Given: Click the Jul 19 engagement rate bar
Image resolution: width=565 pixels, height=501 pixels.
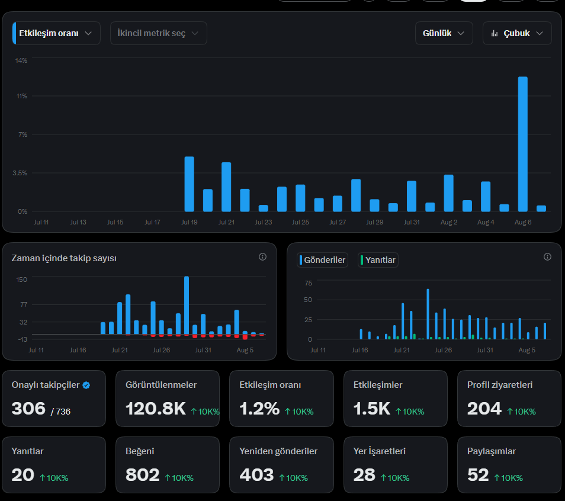Looking at the screenshot, I should tap(189, 184).
